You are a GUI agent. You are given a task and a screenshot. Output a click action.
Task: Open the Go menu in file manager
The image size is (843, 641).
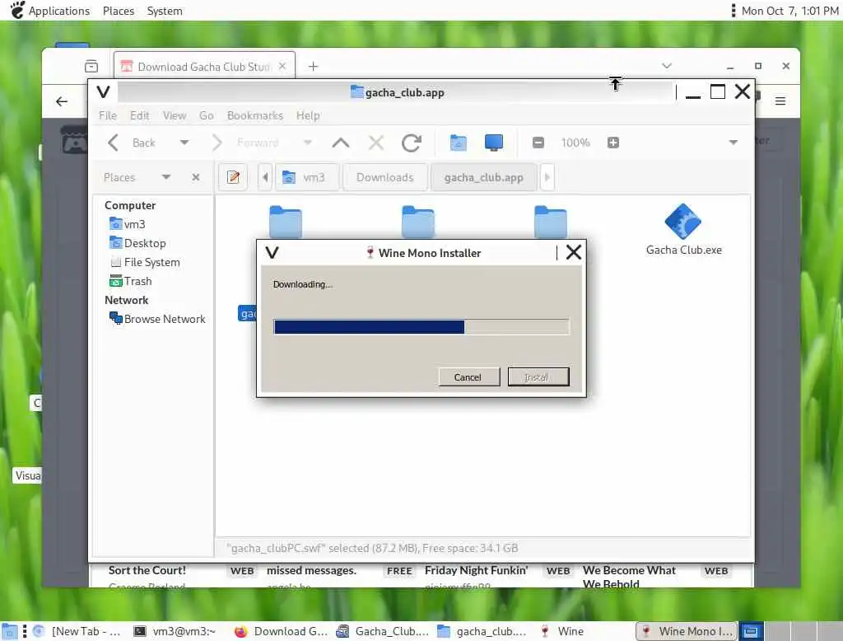(x=206, y=115)
